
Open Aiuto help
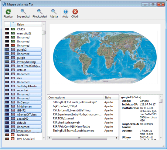point(65,12)
